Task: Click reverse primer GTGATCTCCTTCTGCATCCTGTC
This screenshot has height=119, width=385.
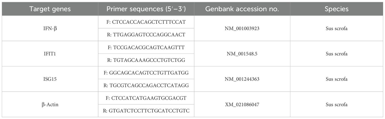Action: (x=146, y=111)
